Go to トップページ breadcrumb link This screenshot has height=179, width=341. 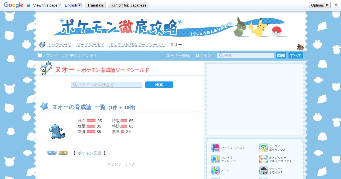pos(59,45)
